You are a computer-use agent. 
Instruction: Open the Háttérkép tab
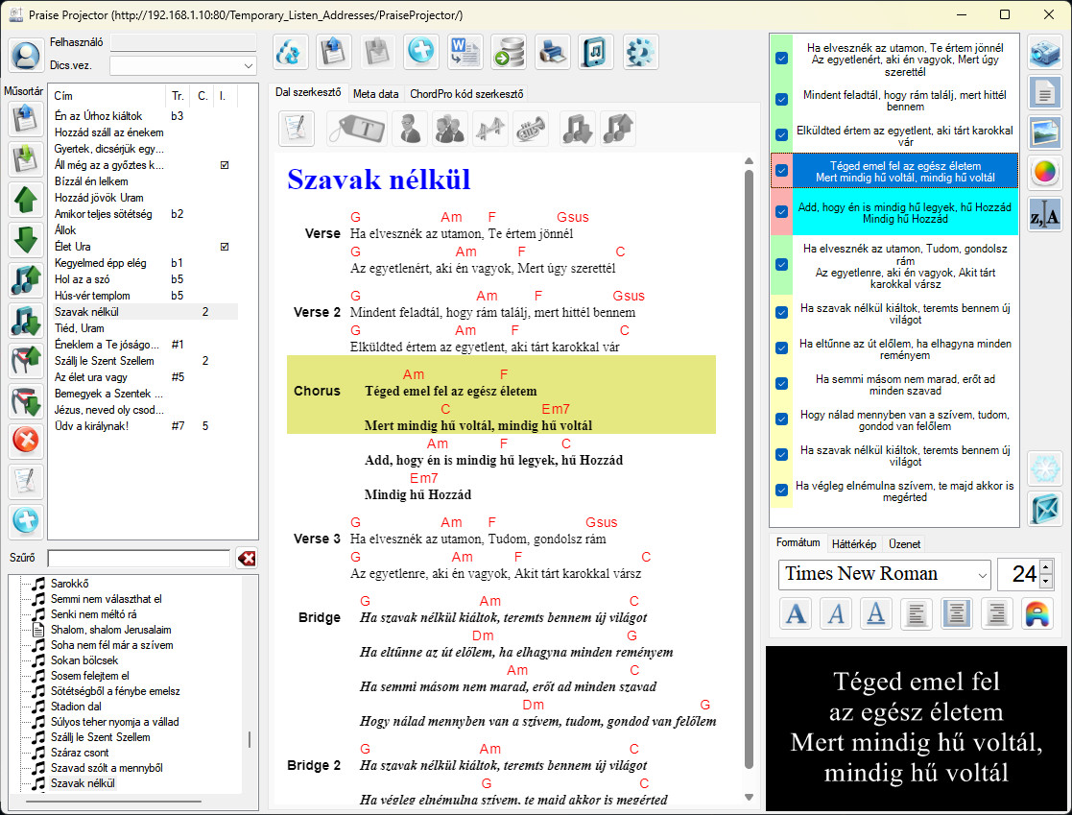click(x=853, y=543)
